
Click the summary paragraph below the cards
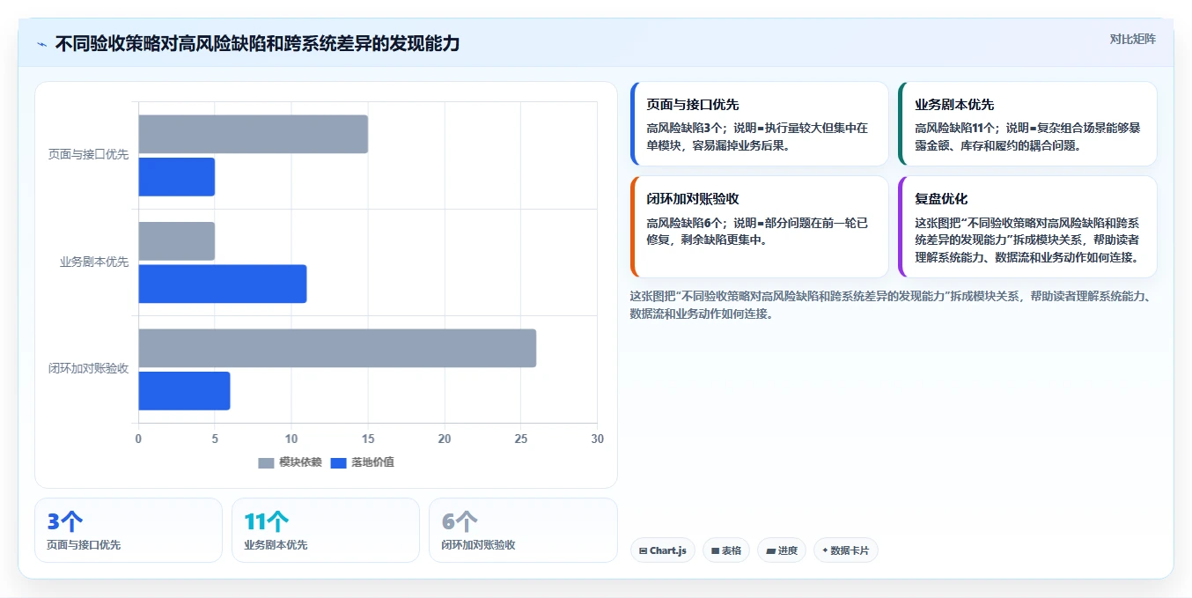click(x=892, y=305)
